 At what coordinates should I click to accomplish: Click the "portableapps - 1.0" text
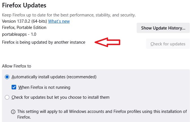click(19, 34)
